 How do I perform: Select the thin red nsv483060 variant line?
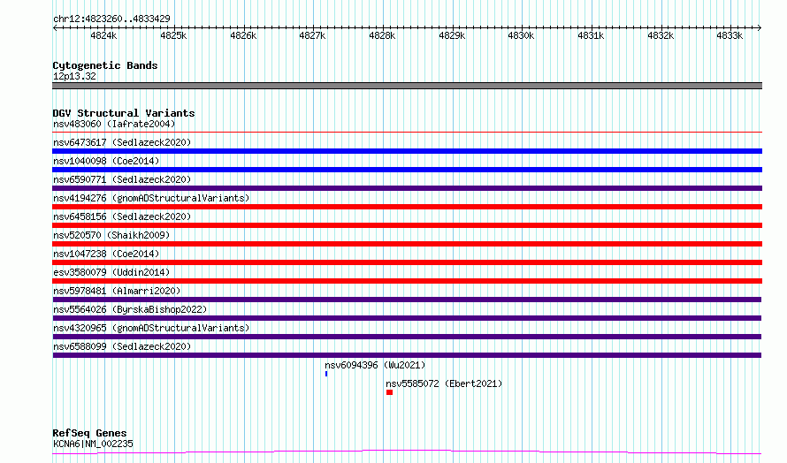pos(407,132)
